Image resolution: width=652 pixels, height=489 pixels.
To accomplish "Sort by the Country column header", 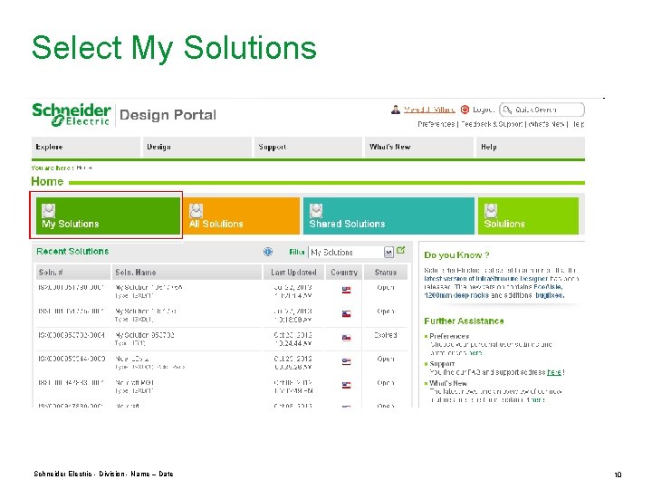I will click(x=344, y=273).
